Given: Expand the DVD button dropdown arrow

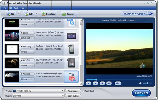Looking at the screenshot, I should (36, 14).
